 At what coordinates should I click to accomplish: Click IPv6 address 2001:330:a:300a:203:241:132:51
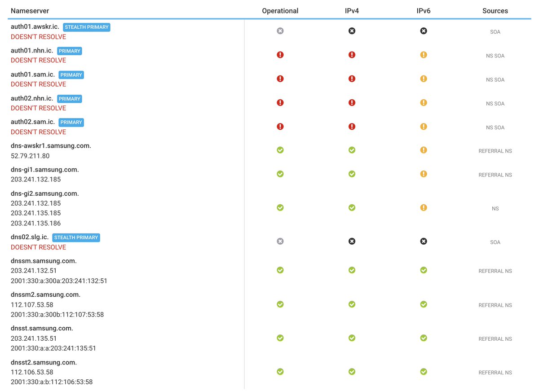(59, 281)
